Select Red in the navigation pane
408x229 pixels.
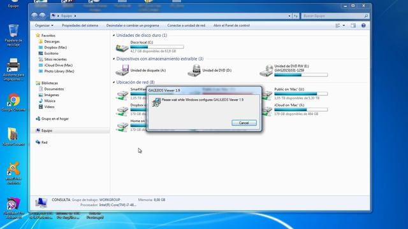click(x=44, y=142)
